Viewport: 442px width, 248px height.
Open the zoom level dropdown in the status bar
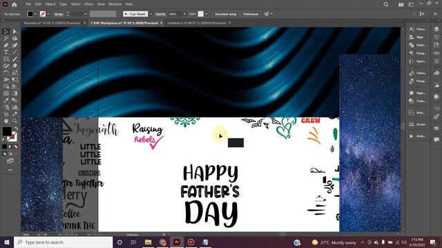coord(39,234)
